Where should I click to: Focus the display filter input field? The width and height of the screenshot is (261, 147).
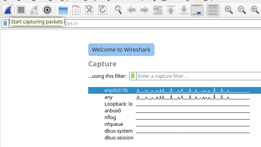135,23
